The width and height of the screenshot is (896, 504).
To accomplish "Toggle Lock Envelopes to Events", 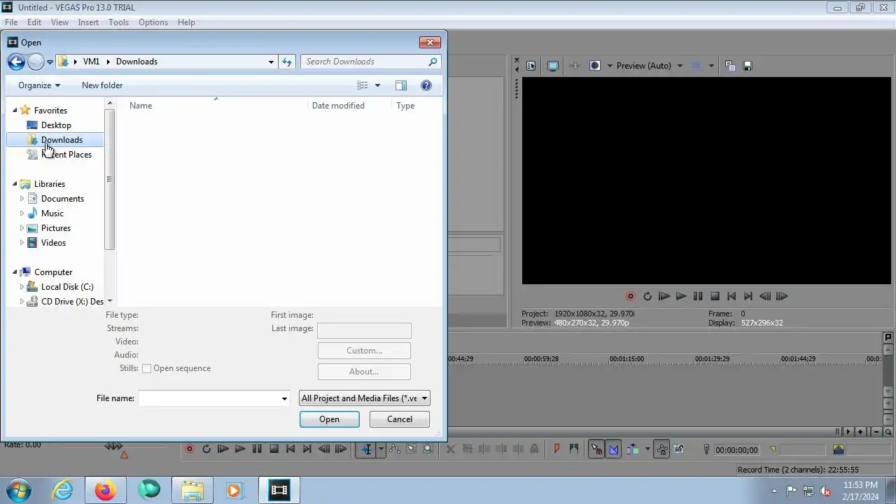I will pyautogui.click(x=661, y=449).
